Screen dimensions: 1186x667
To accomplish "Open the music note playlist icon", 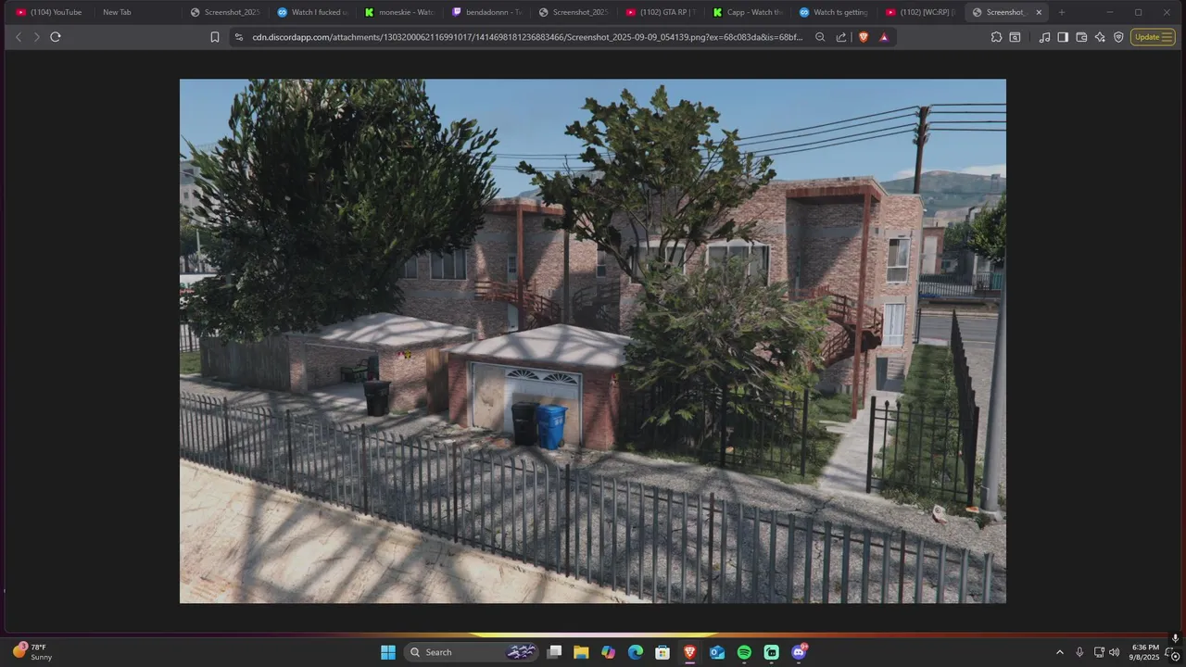I will pyautogui.click(x=1045, y=37).
